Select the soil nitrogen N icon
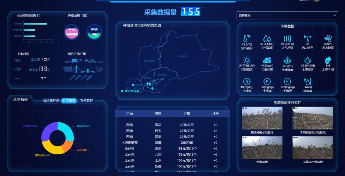 pos(247,81)
